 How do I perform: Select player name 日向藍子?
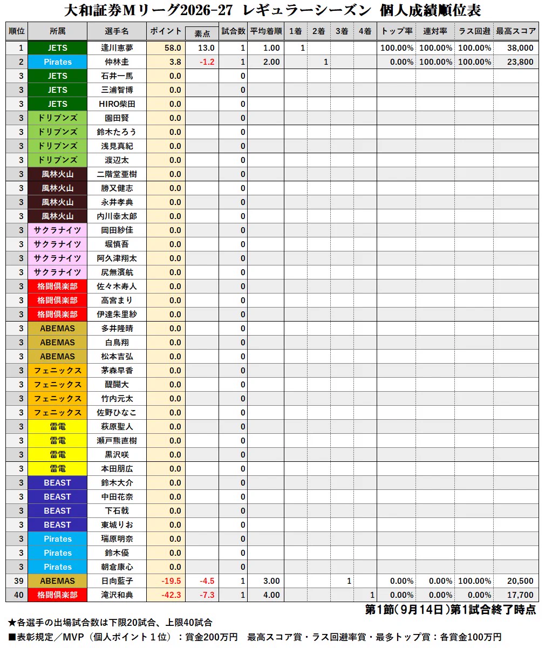coord(117,581)
